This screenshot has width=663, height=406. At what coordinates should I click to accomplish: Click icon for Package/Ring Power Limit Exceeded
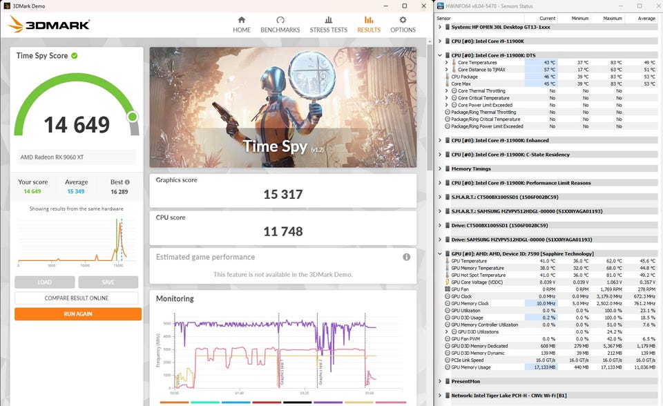point(448,126)
